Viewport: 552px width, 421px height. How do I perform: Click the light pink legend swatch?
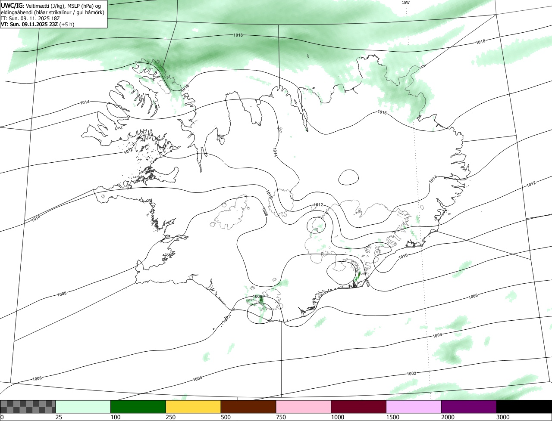(304, 406)
